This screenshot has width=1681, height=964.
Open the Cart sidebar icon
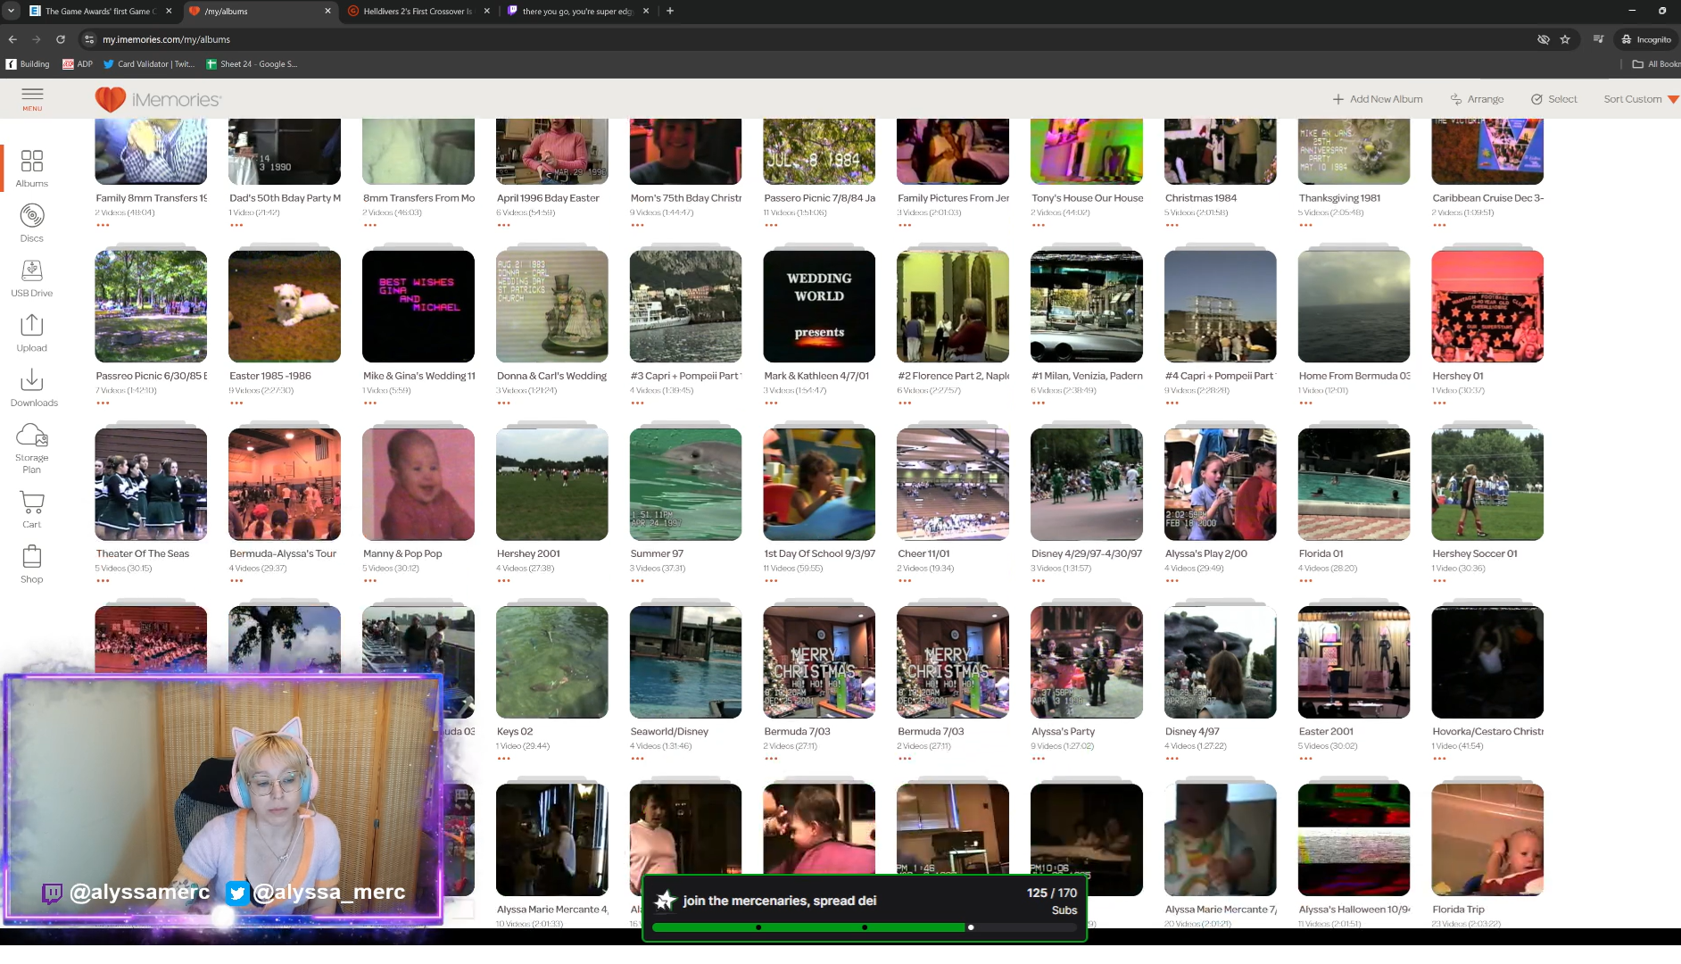(32, 510)
